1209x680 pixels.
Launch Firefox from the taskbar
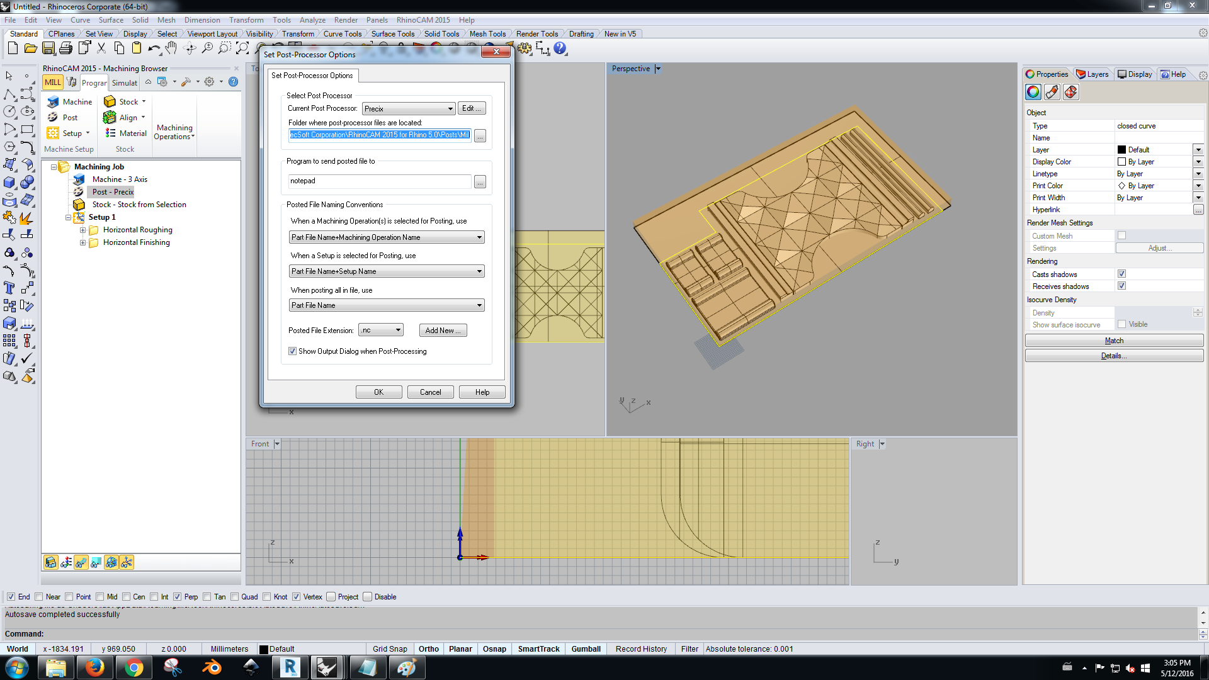tap(94, 667)
